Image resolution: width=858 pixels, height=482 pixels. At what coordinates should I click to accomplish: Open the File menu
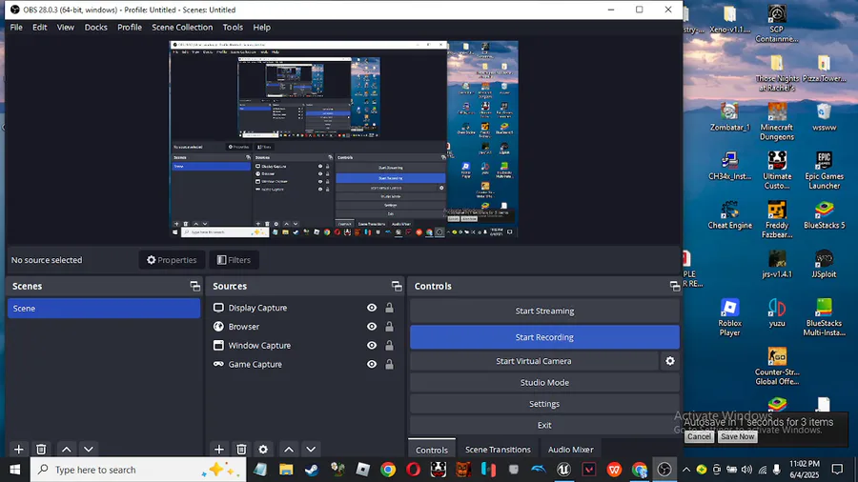coord(16,28)
